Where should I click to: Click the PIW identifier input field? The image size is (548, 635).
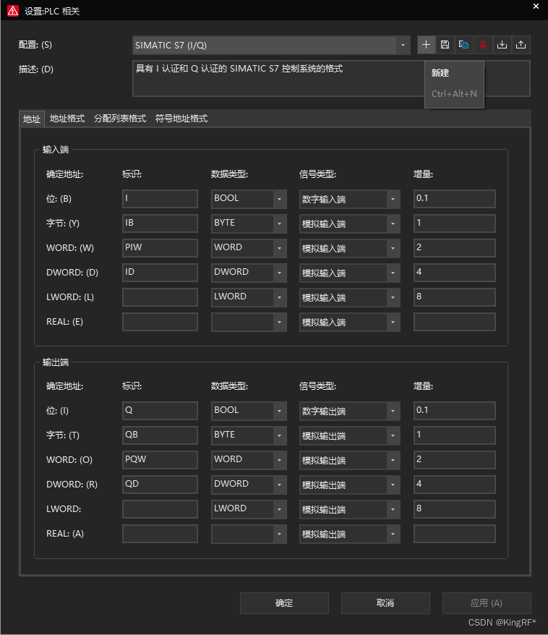click(x=160, y=248)
